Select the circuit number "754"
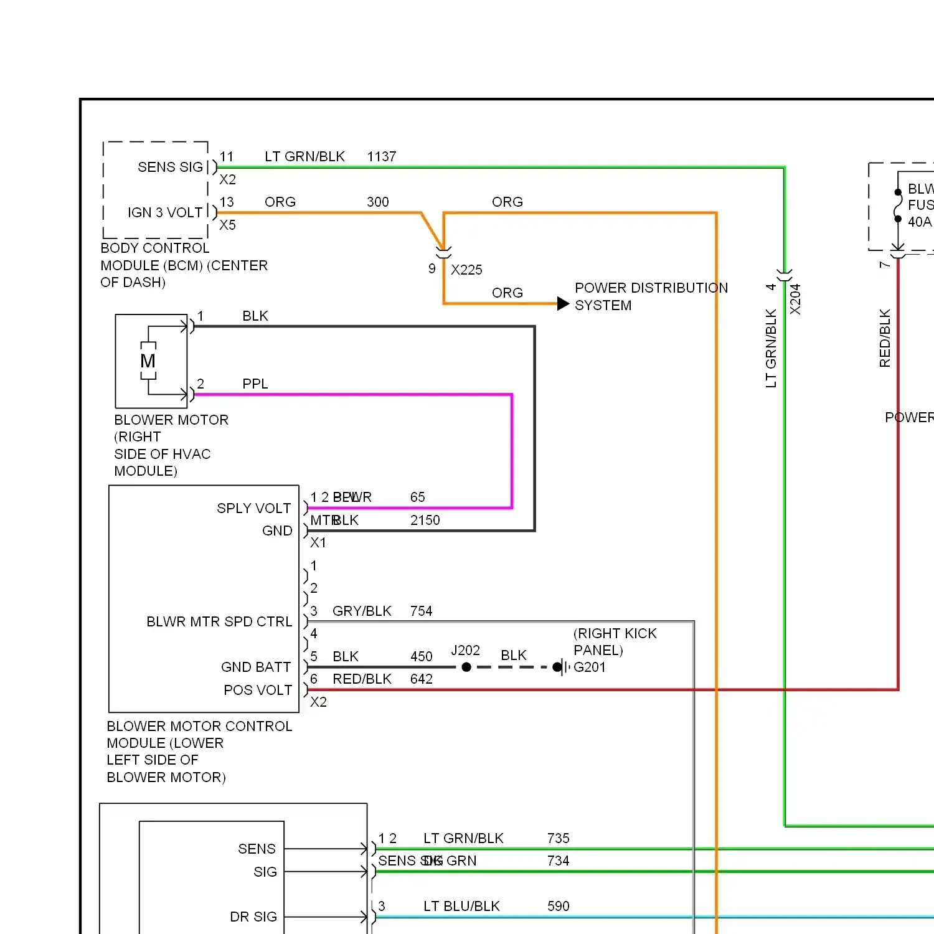This screenshot has width=934, height=934. click(422, 611)
